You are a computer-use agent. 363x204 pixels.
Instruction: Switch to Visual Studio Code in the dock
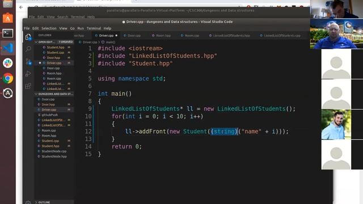7,48
